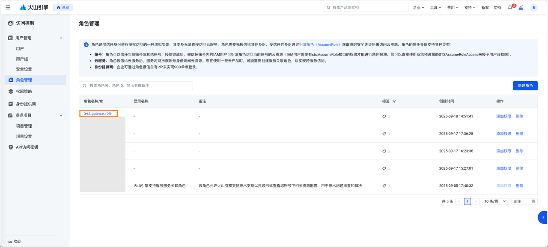Click tag icon in 14:51:41 row
The height and width of the screenshot is (247, 548).
(384, 116)
